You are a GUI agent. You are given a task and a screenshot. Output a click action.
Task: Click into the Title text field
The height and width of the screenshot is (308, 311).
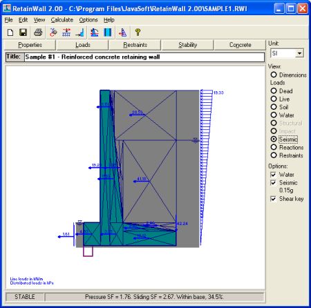pyautogui.click(x=144, y=57)
